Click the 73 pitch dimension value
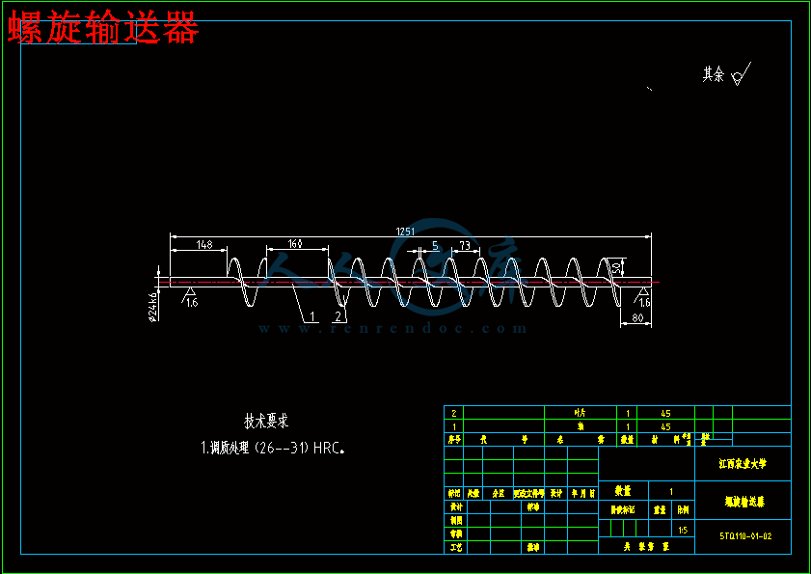 pos(465,246)
